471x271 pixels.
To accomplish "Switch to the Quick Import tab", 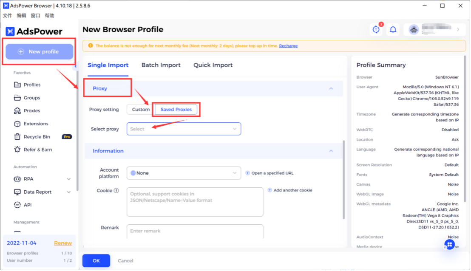I will [213, 65].
